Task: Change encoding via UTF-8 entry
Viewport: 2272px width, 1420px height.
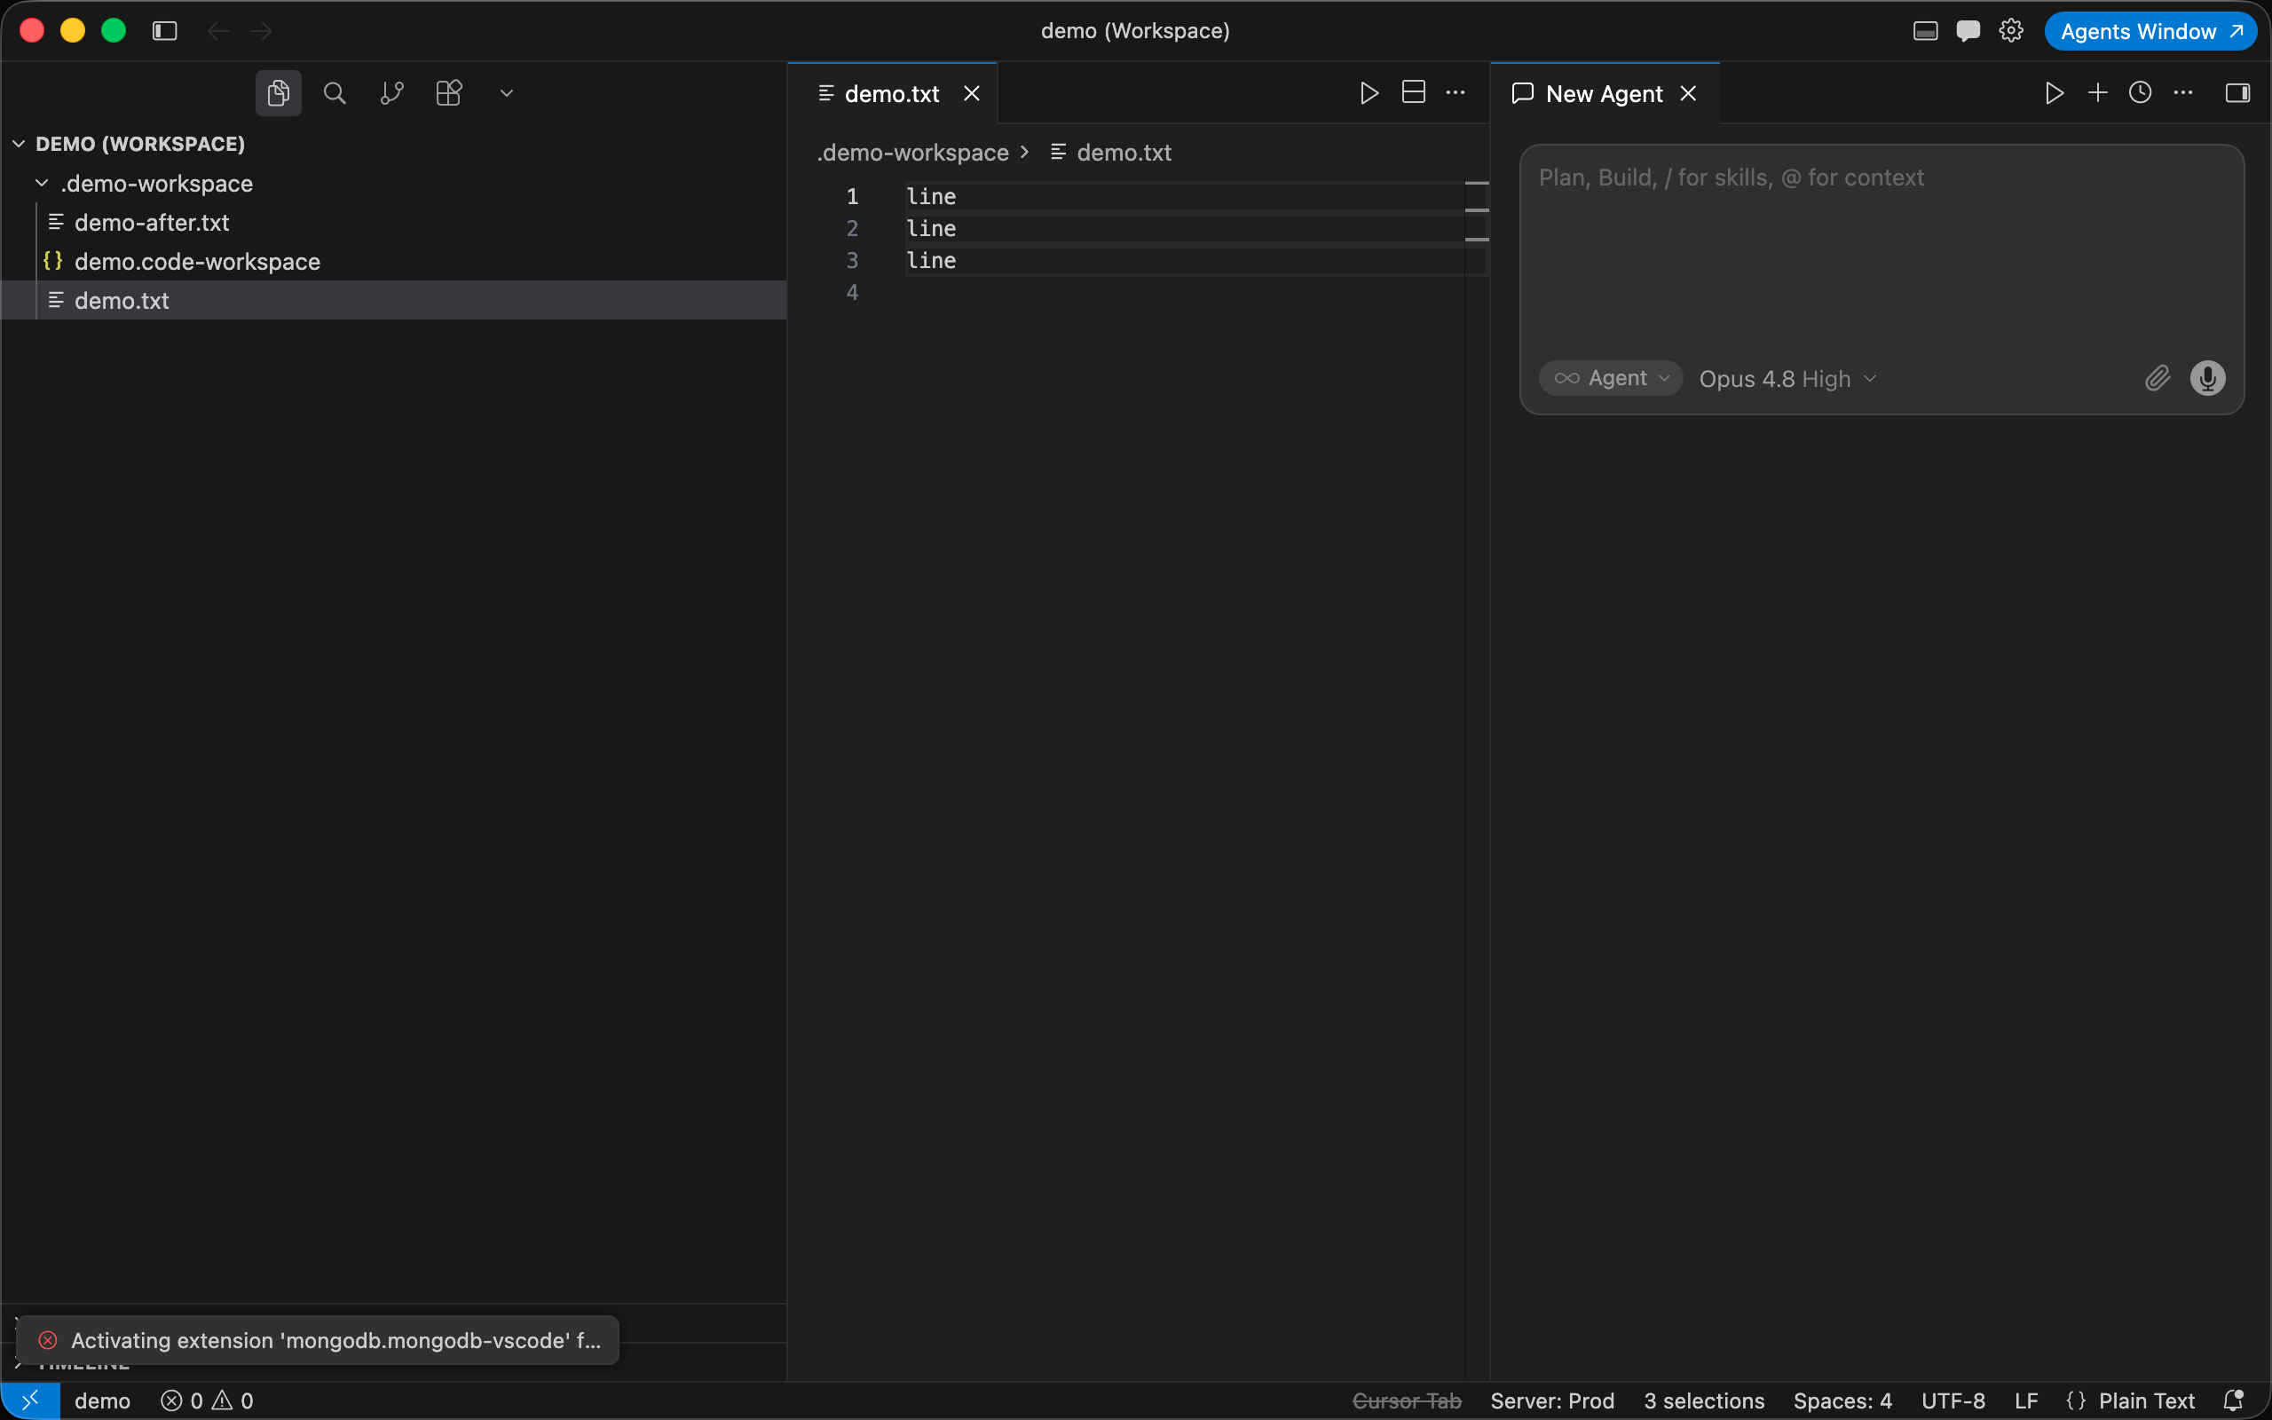Action: 1952,1400
